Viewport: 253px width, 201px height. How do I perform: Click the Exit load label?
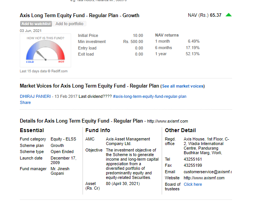click(86, 54)
